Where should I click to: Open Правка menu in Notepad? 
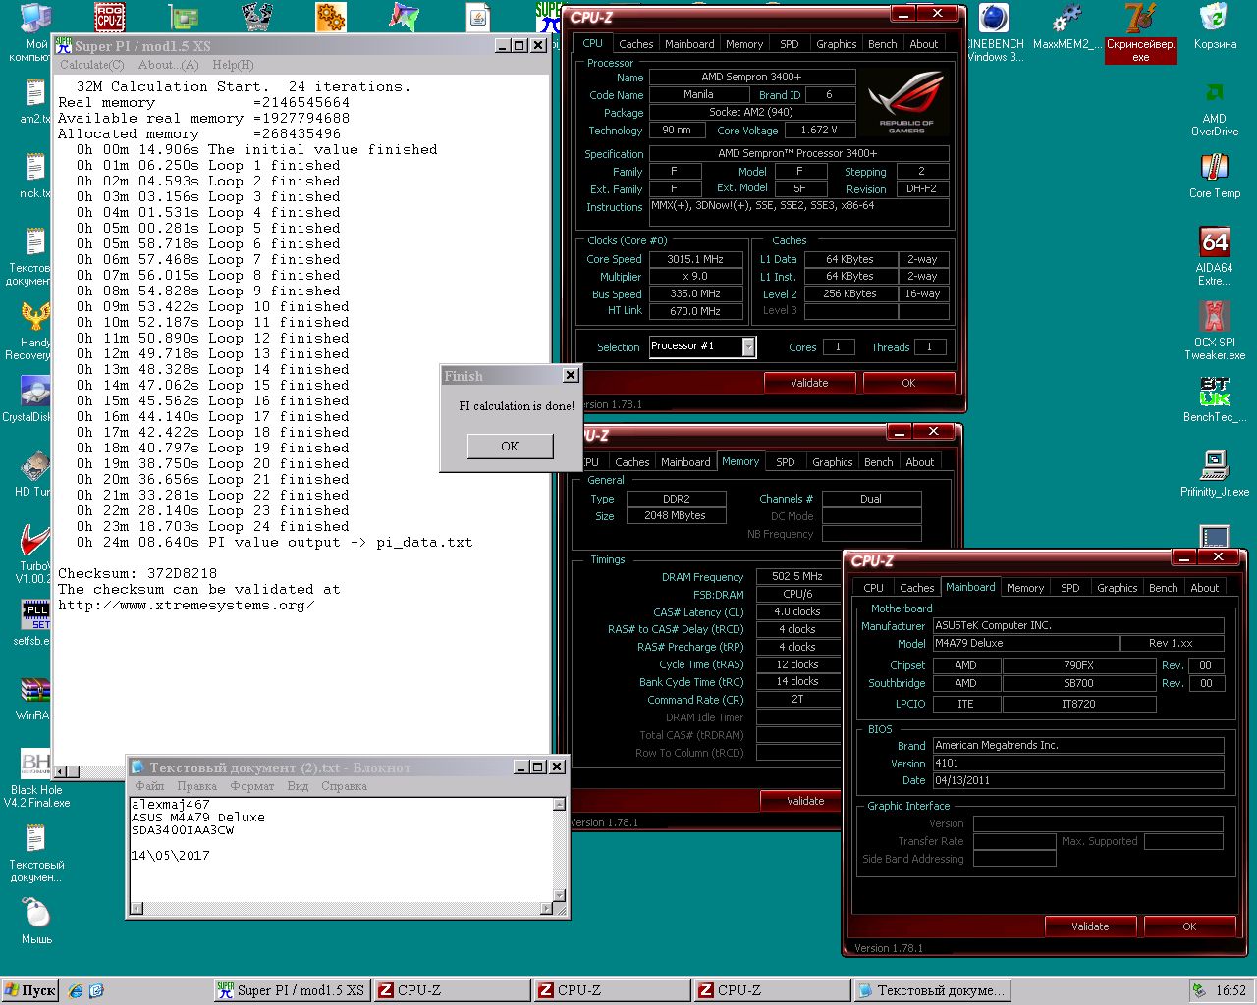tap(196, 786)
